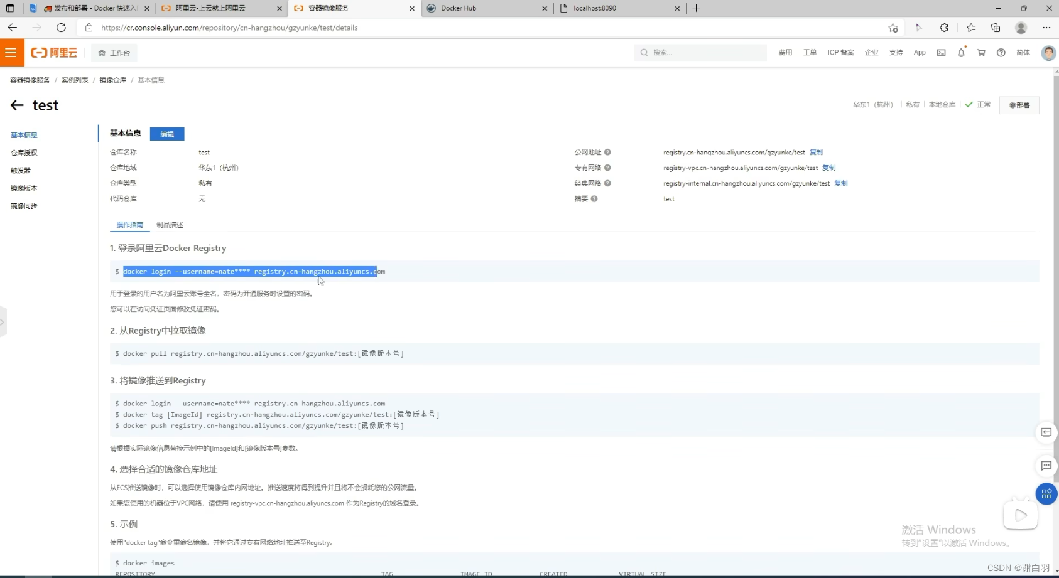
Task: Copy the 经典网络 registry address
Action: [841, 184]
